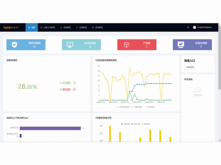The image size is (221, 165).
Task: Expand the 系统管理 navigation menu
Action: tap(97, 27)
